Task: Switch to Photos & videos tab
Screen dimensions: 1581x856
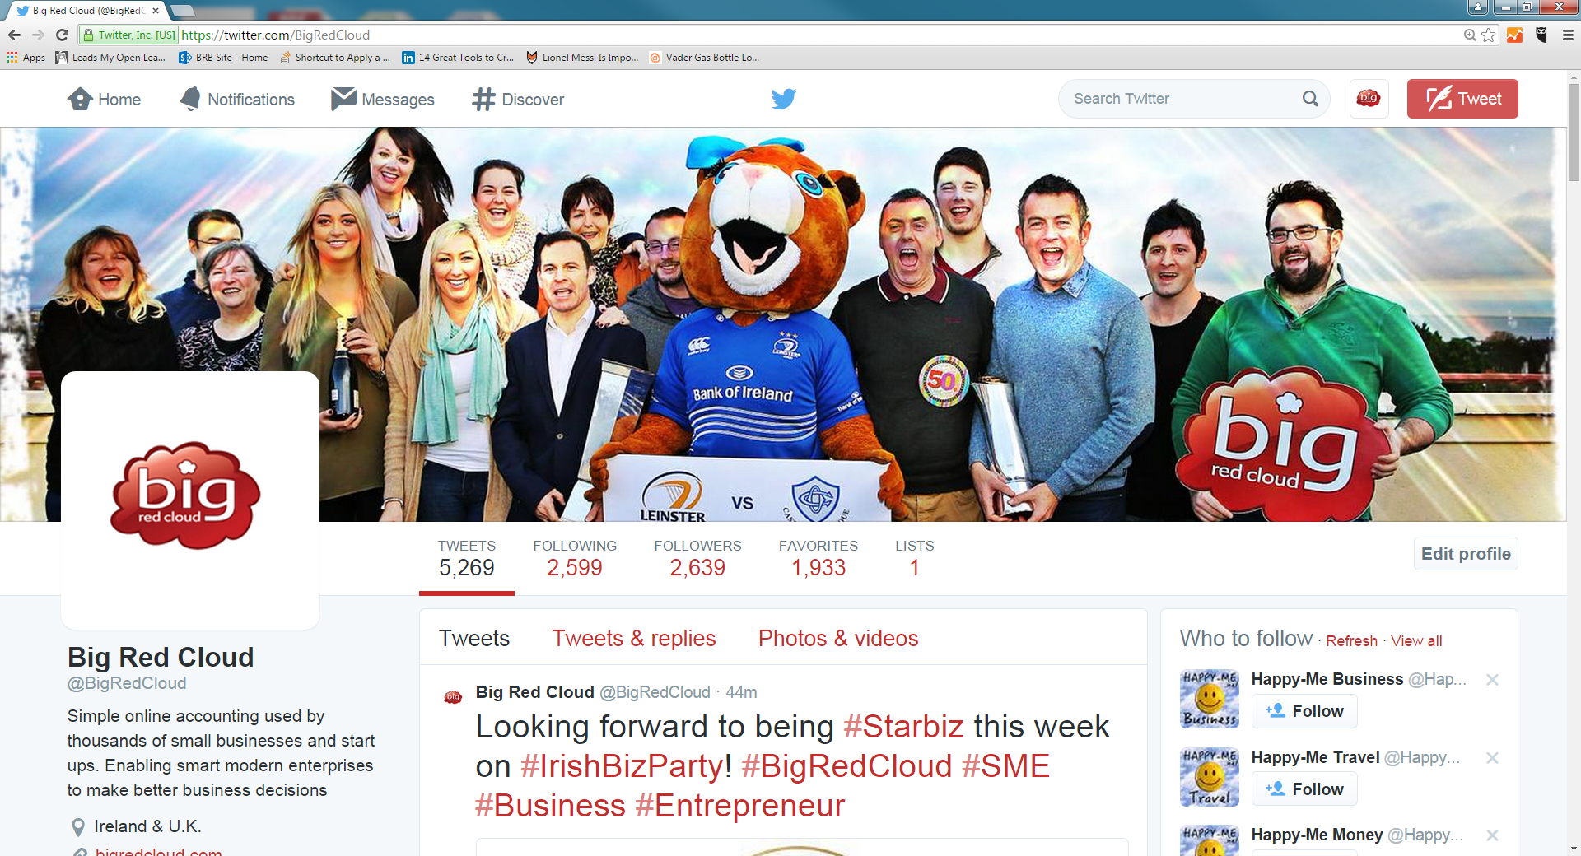Action: (x=838, y=639)
